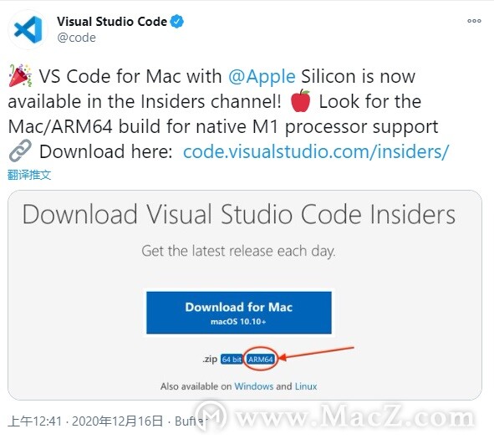Click the chain link emoji
This screenshot has width=494, height=439.
(x=20, y=151)
